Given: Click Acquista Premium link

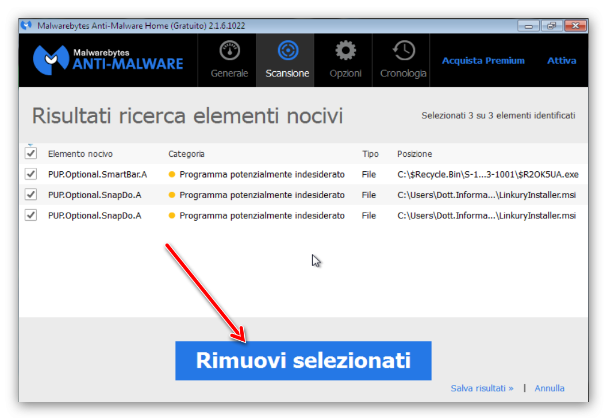Looking at the screenshot, I should [x=483, y=60].
